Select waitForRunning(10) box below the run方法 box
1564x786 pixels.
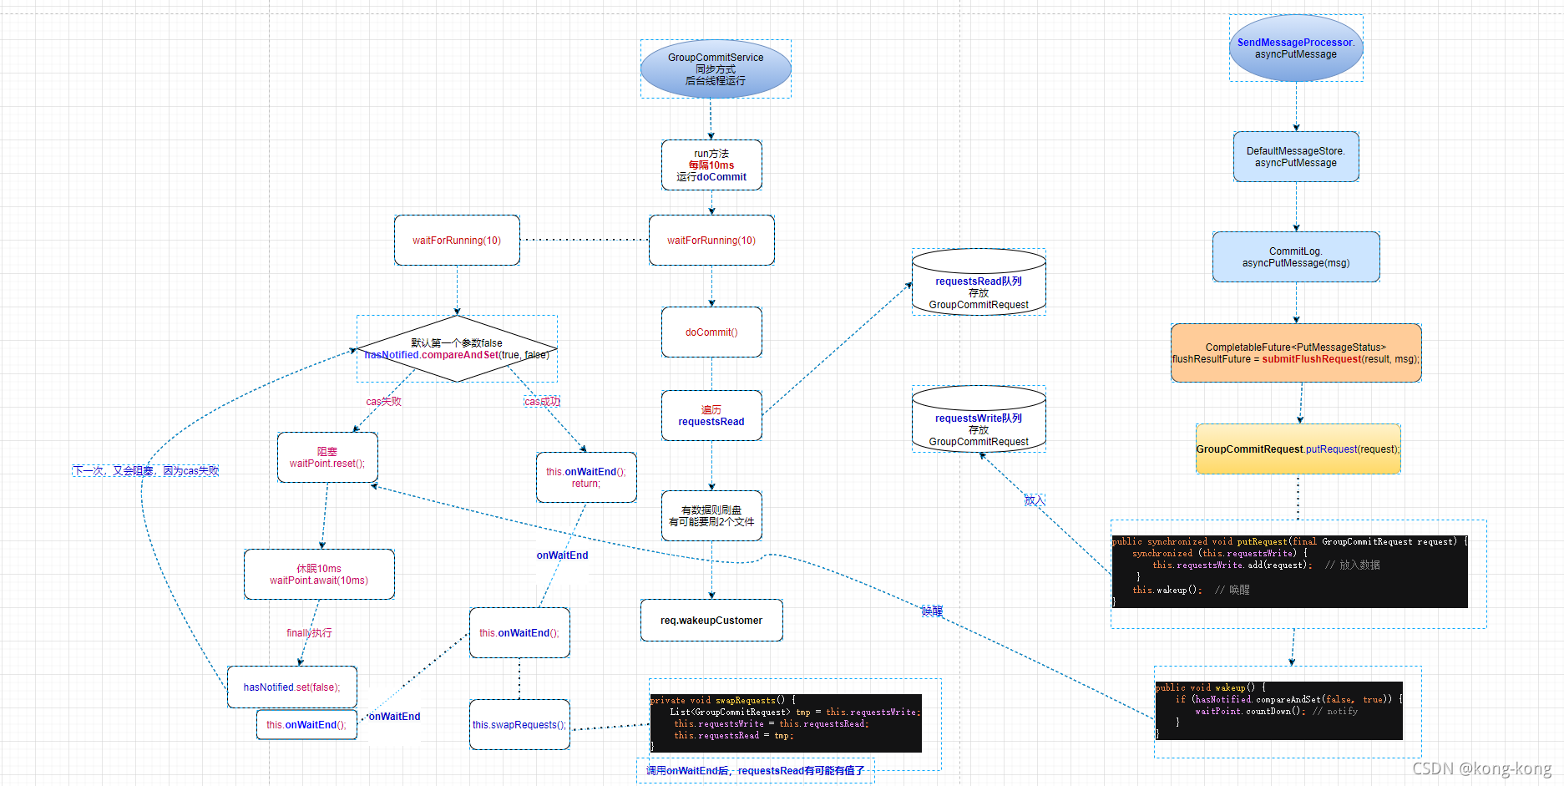tap(711, 241)
